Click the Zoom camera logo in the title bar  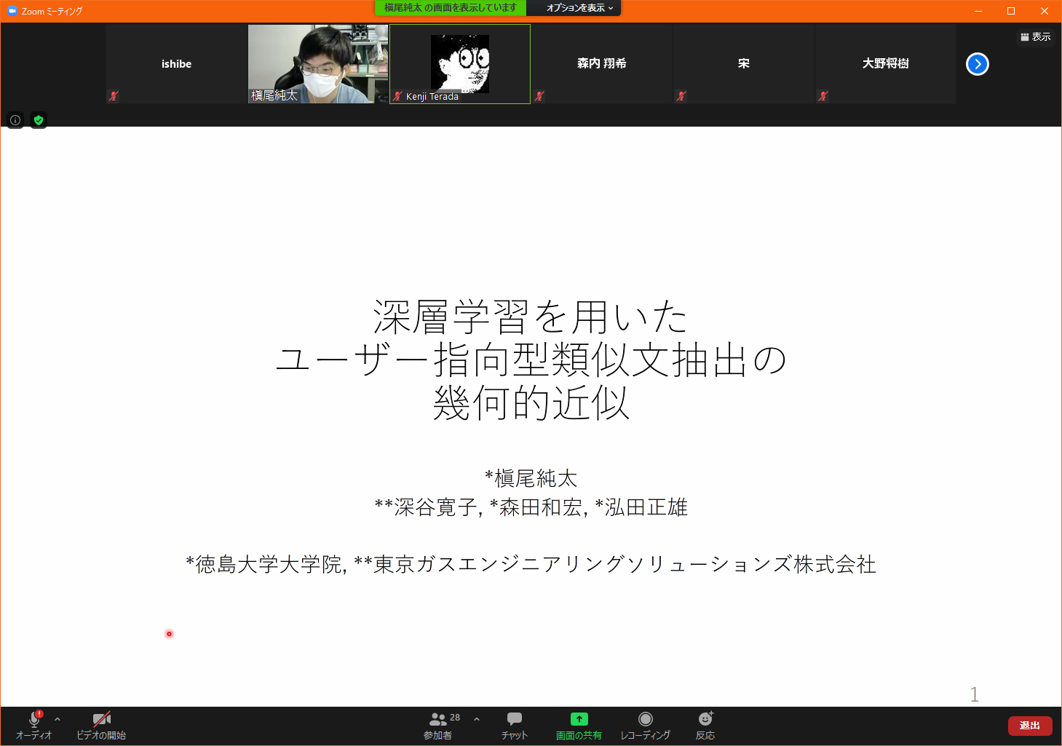coord(9,10)
